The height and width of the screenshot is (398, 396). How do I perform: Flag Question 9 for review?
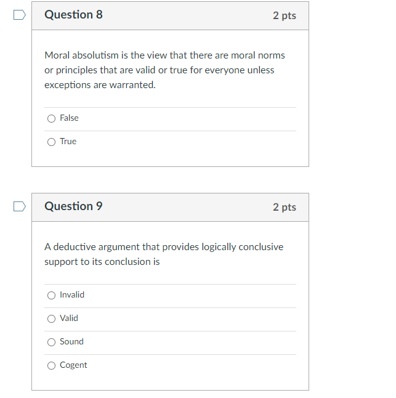(x=20, y=206)
